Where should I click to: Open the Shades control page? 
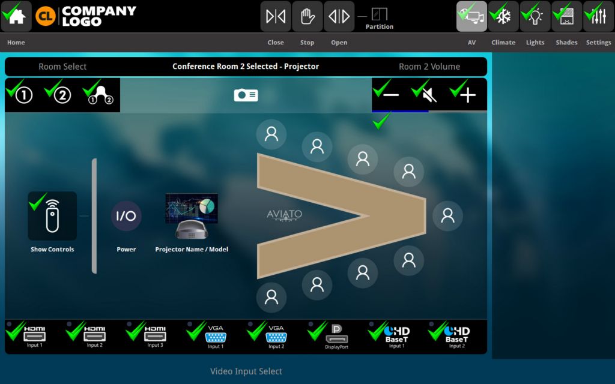(x=567, y=16)
